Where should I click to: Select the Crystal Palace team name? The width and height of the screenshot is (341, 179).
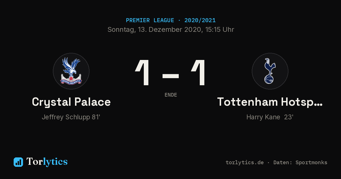(x=71, y=102)
